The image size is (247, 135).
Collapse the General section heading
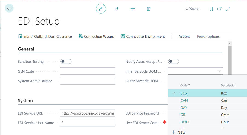pos(26,49)
